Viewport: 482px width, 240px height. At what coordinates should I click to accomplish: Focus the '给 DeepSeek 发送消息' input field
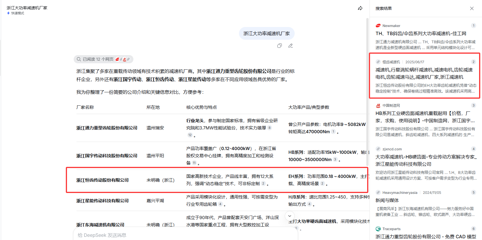[186, 235]
